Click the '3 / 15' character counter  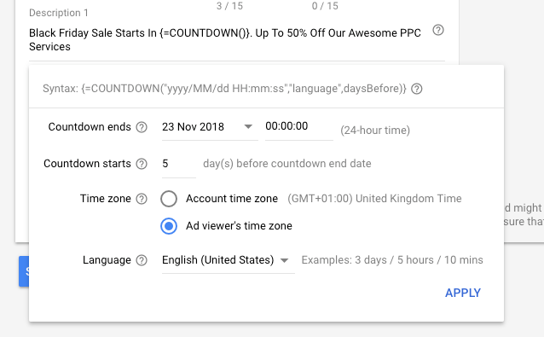(229, 6)
